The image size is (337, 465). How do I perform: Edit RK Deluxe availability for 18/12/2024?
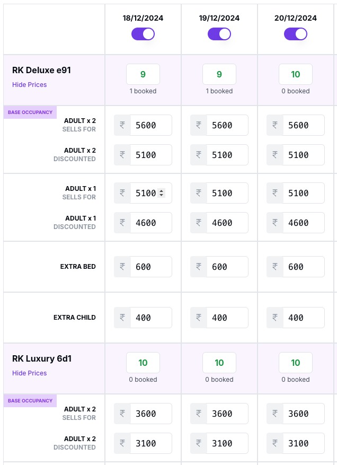click(x=143, y=74)
